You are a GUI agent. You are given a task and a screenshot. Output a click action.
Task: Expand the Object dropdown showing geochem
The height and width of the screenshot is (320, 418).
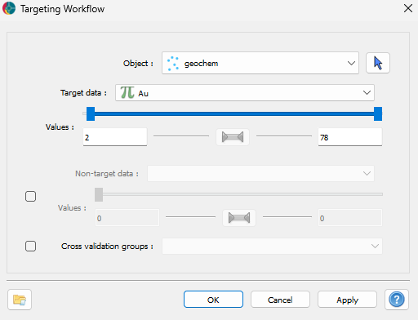(x=260, y=63)
